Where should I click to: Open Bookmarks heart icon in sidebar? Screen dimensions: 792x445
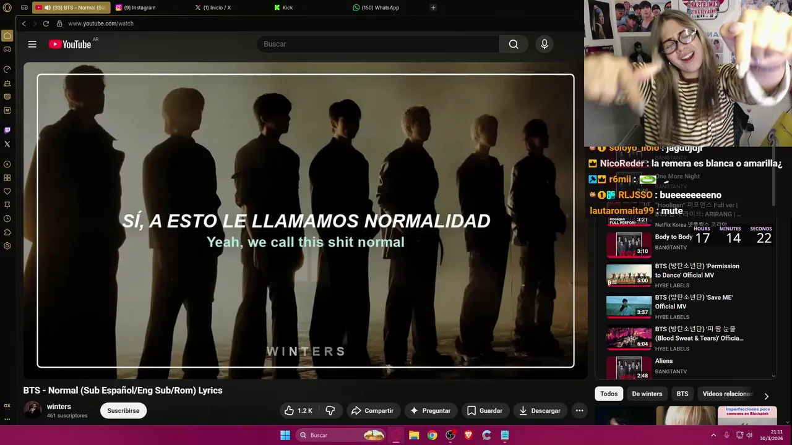click(7, 192)
